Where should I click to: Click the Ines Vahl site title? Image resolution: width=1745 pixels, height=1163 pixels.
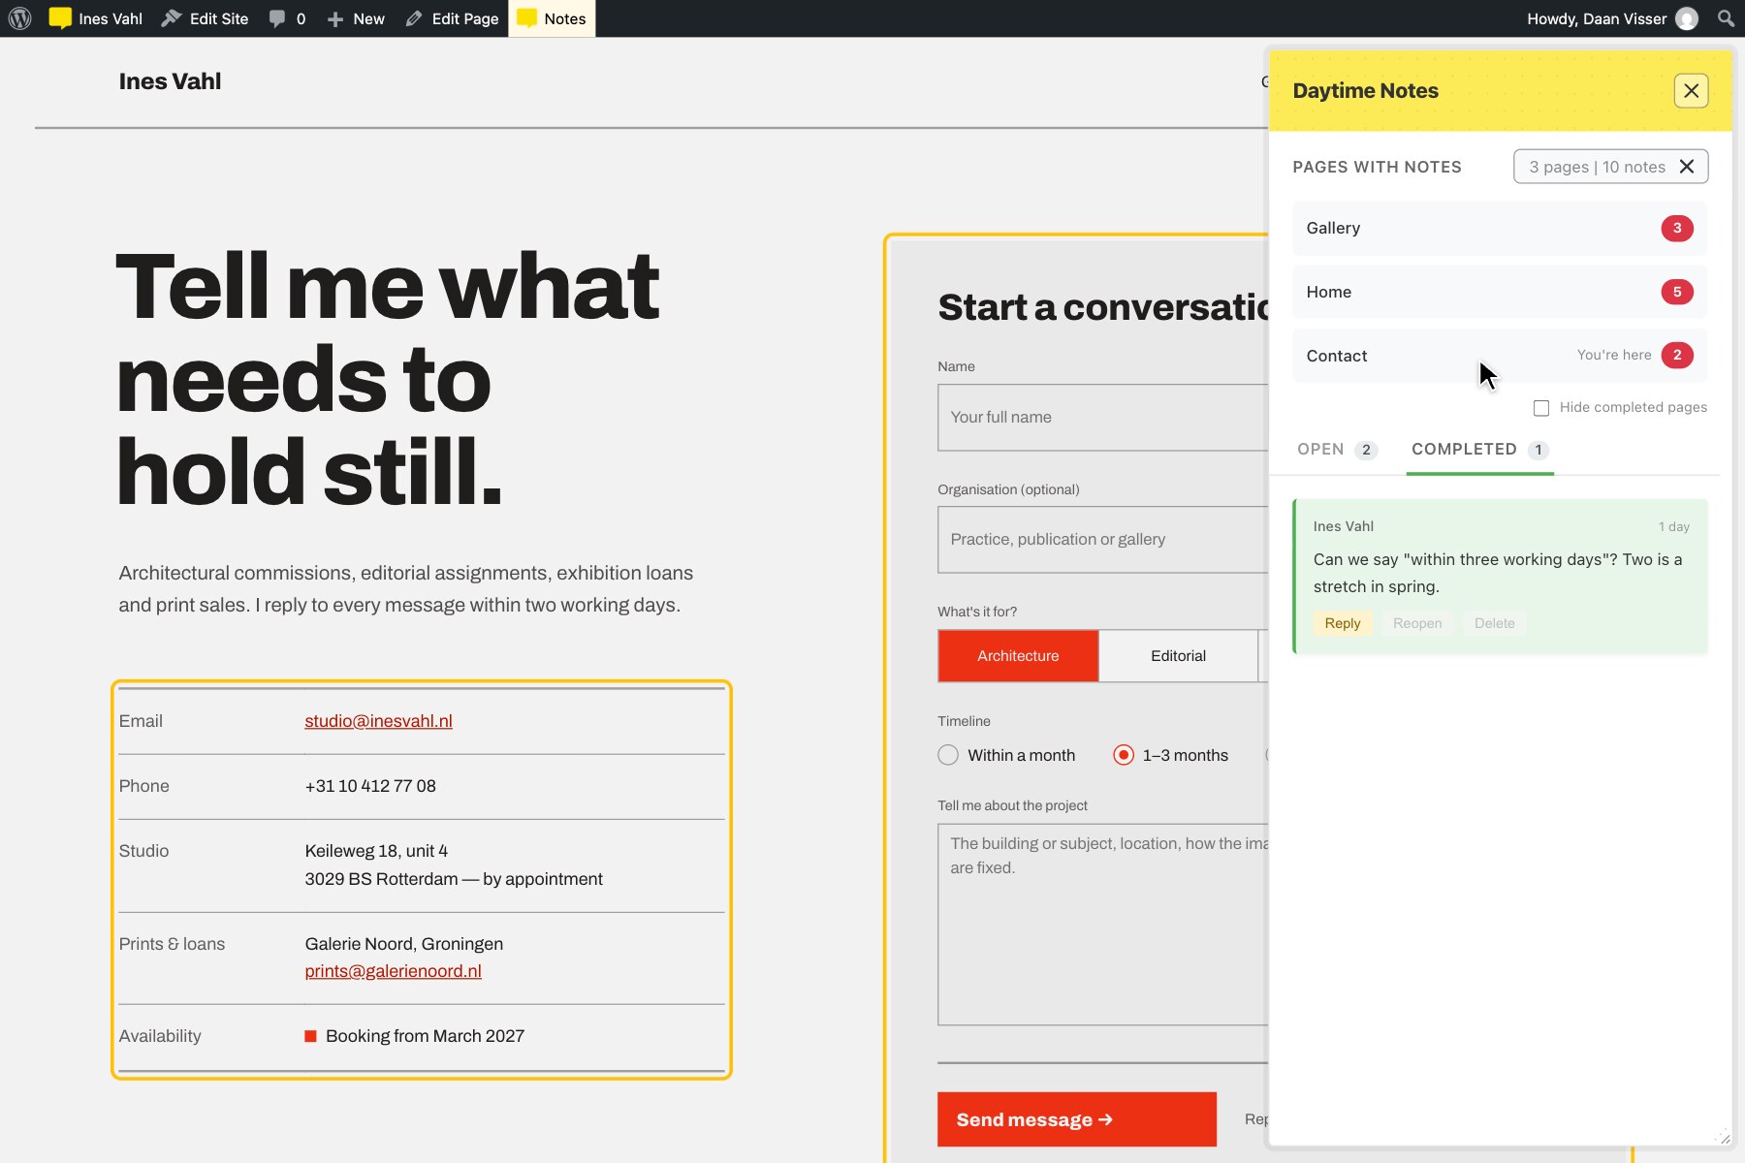click(170, 81)
